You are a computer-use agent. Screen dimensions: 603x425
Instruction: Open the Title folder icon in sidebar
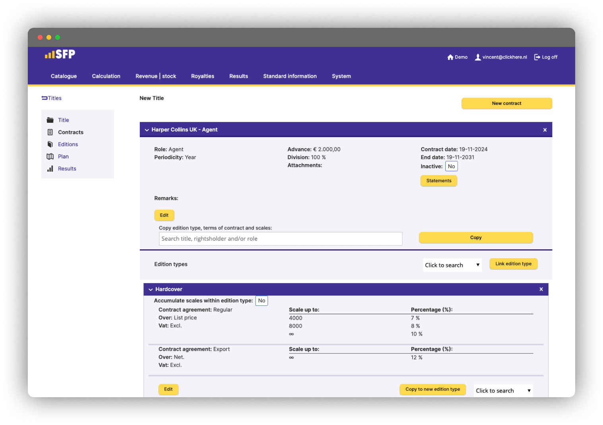[x=50, y=120]
